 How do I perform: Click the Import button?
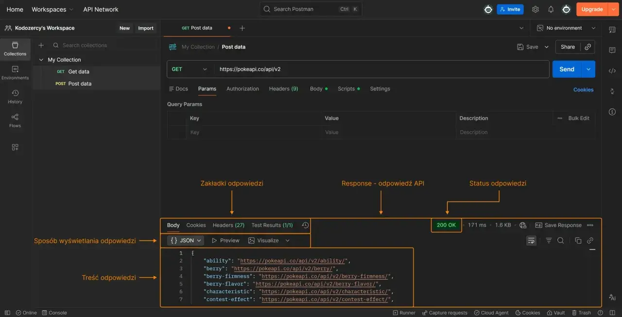146,28
